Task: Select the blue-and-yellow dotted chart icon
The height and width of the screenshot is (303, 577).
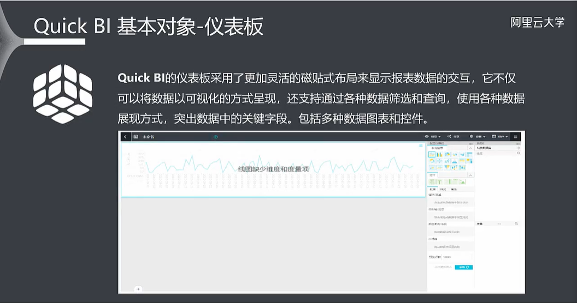Action: pos(455,168)
